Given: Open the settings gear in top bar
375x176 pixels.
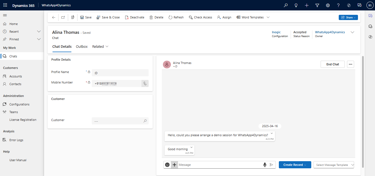Looking at the screenshot, I should tap(328, 5).
